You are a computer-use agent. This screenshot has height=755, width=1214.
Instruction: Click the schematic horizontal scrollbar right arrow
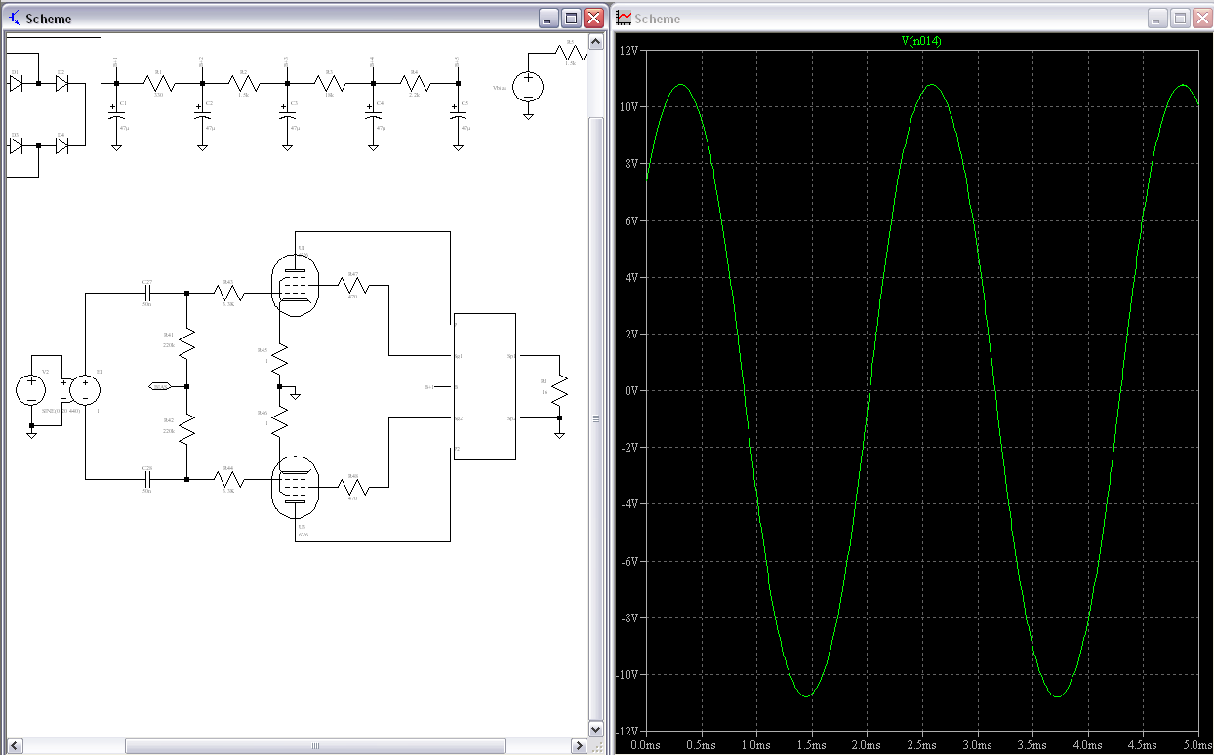pos(580,746)
